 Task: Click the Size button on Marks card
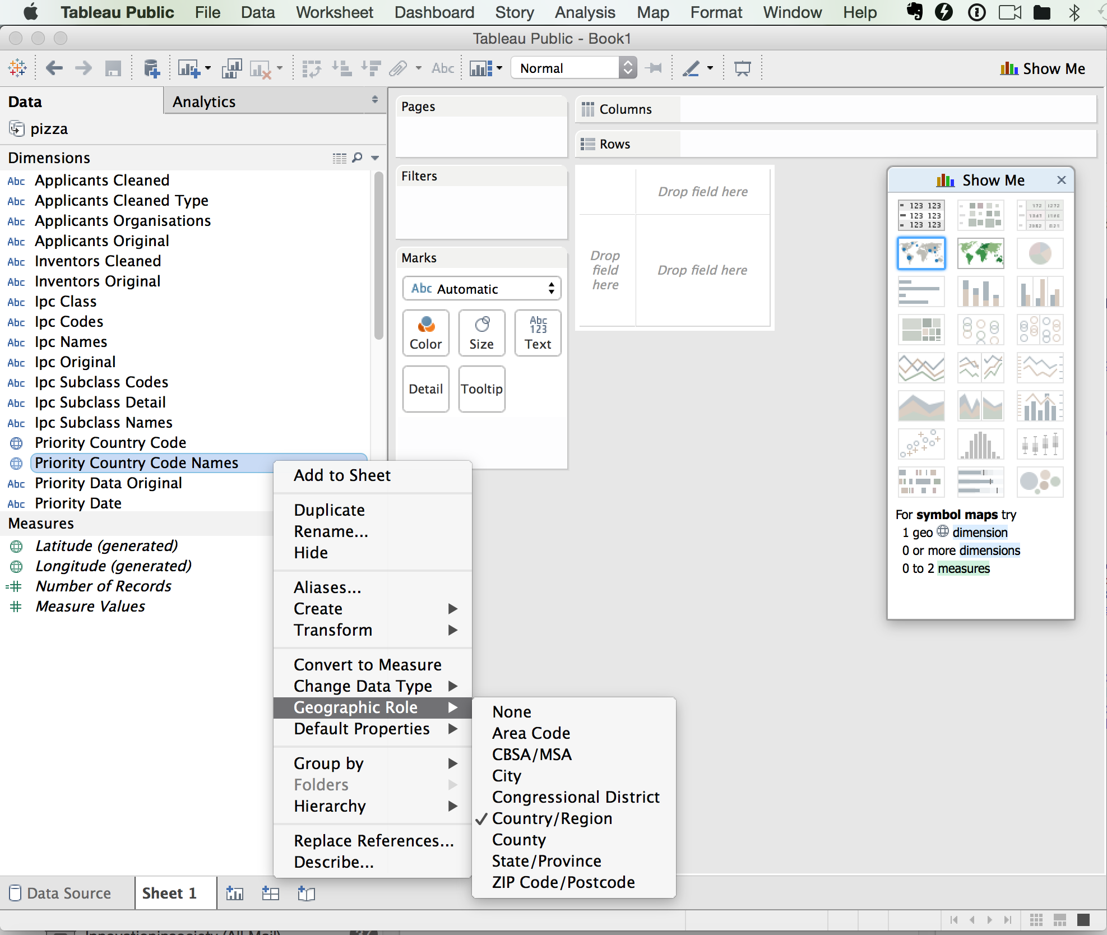(x=481, y=333)
